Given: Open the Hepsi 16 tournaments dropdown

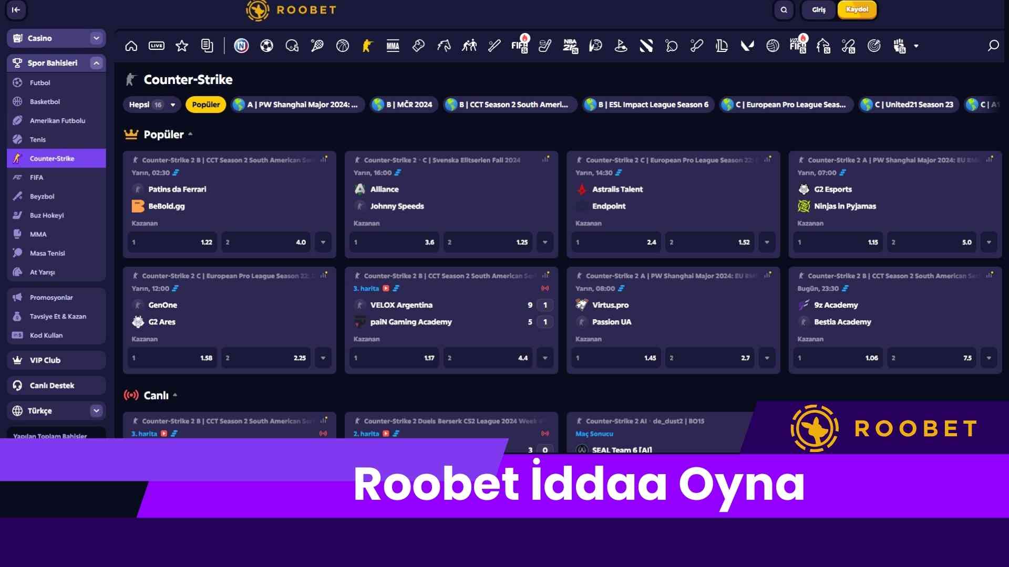Looking at the screenshot, I should 152,104.
